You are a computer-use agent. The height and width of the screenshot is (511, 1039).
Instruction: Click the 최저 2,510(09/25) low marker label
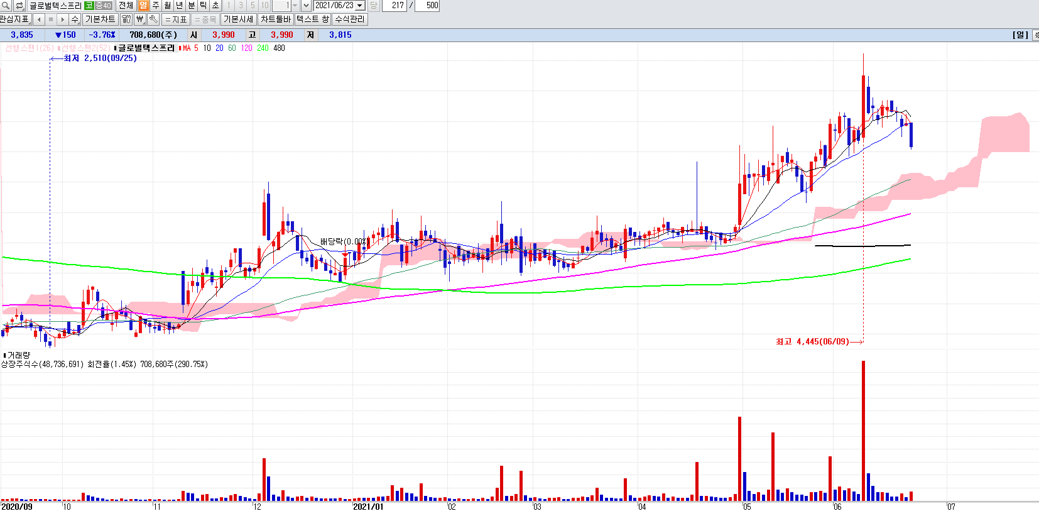(100, 58)
